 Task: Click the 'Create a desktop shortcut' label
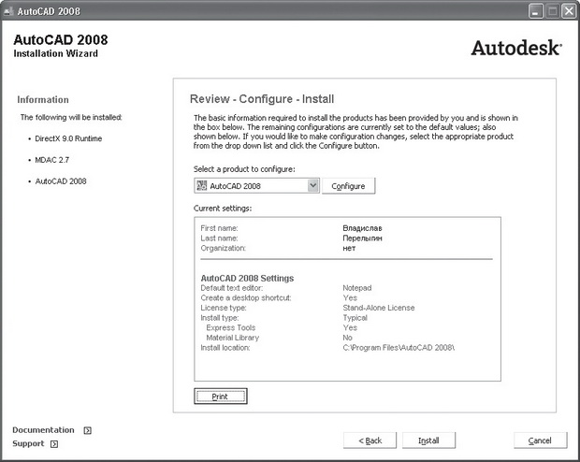click(x=246, y=297)
